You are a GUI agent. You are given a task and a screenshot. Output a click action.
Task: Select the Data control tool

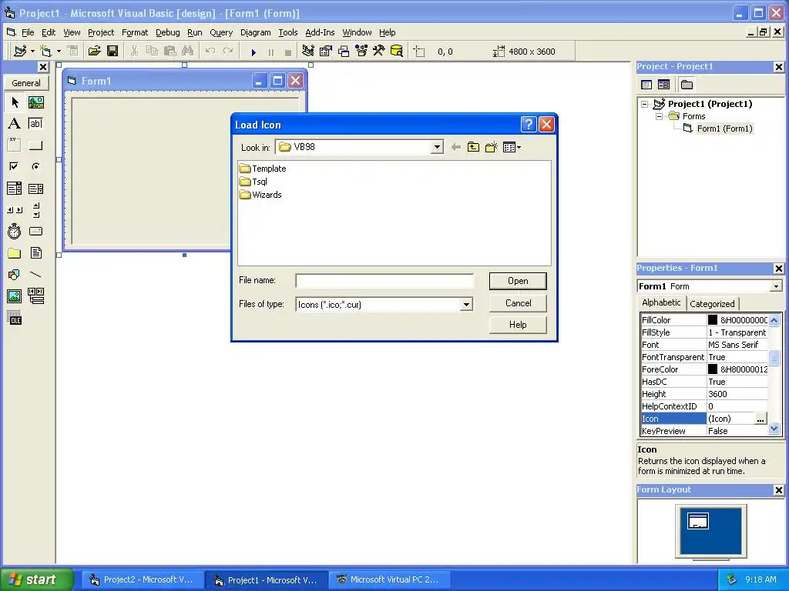coord(35,296)
